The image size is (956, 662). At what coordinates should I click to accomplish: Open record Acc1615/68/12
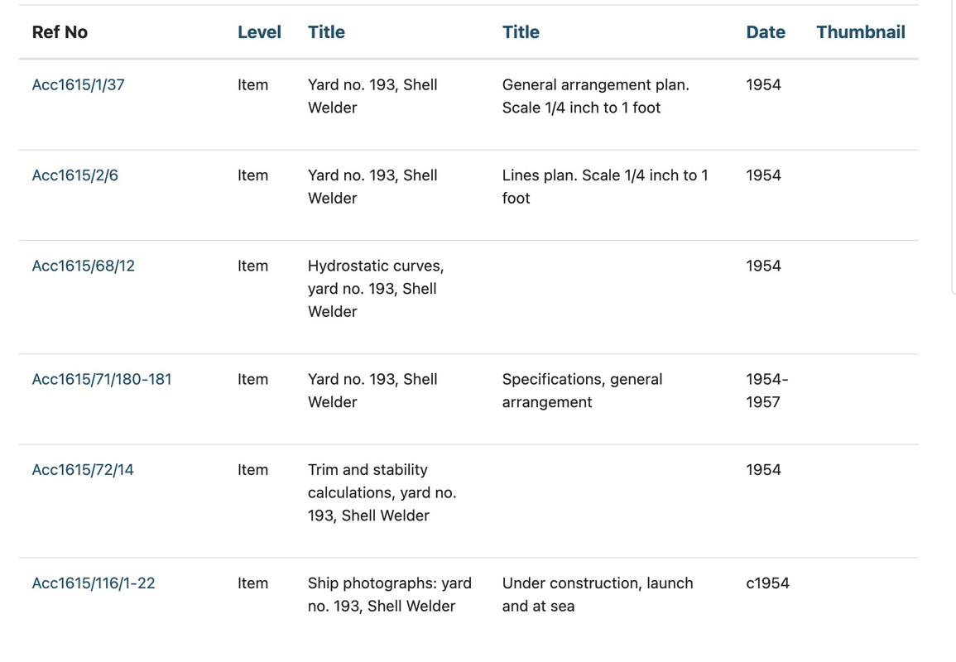(x=83, y=266)
